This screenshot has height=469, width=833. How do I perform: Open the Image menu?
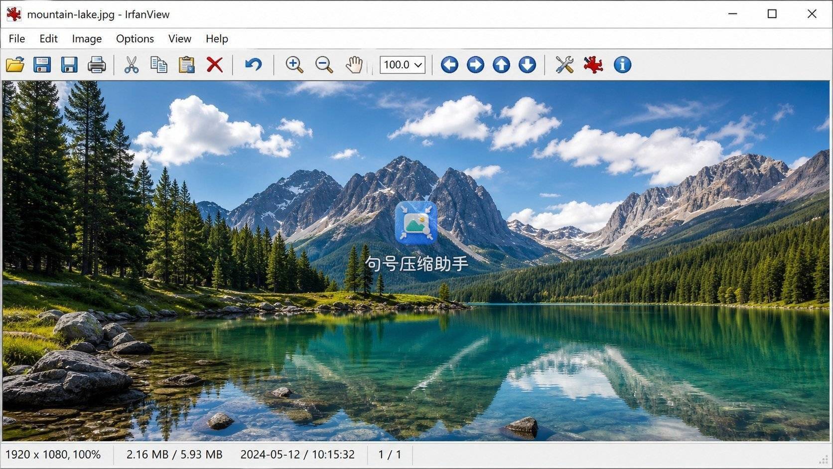87,39
